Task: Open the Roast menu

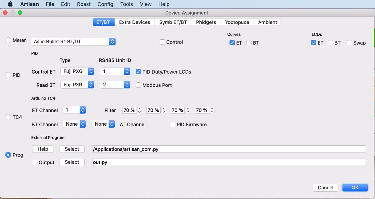Action: 84,4
